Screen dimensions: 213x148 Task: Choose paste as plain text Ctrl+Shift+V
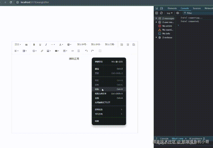click(x=109, y=94)
